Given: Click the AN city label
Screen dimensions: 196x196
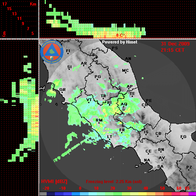Looking at the screenshot, I should pyautogui.click(x=128, y=59).
